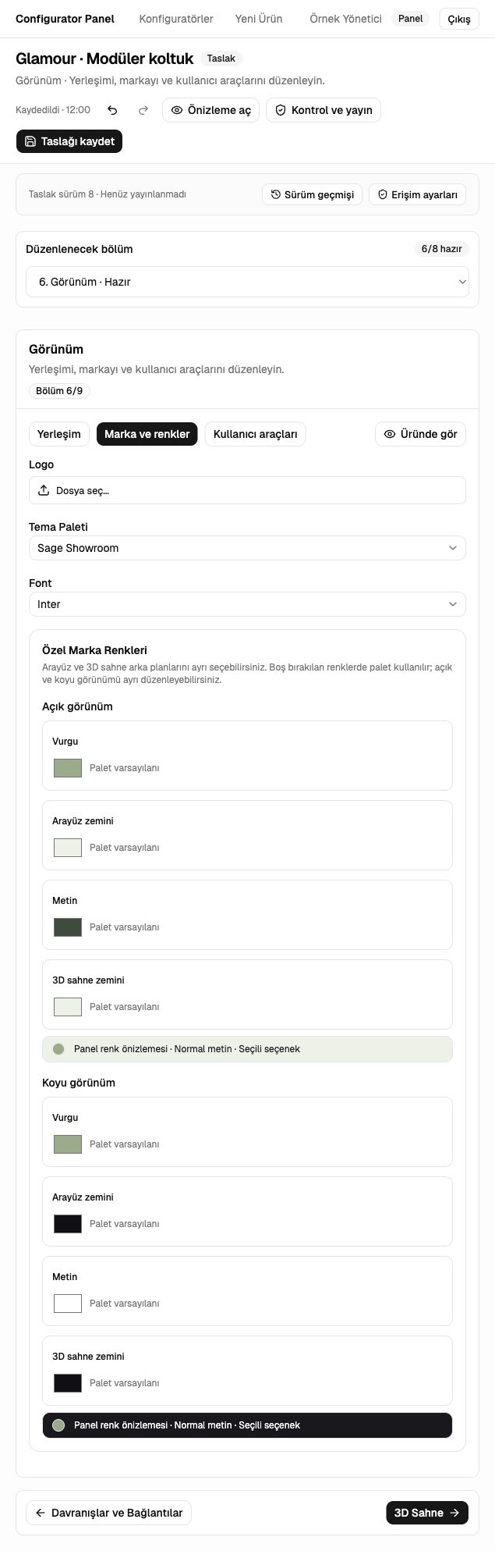Choose a logo file via Dosya seç

(x=247, y=490)
